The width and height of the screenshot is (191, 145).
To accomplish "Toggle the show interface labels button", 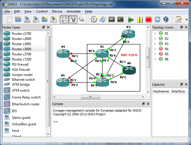I will [x=64, y=19].
